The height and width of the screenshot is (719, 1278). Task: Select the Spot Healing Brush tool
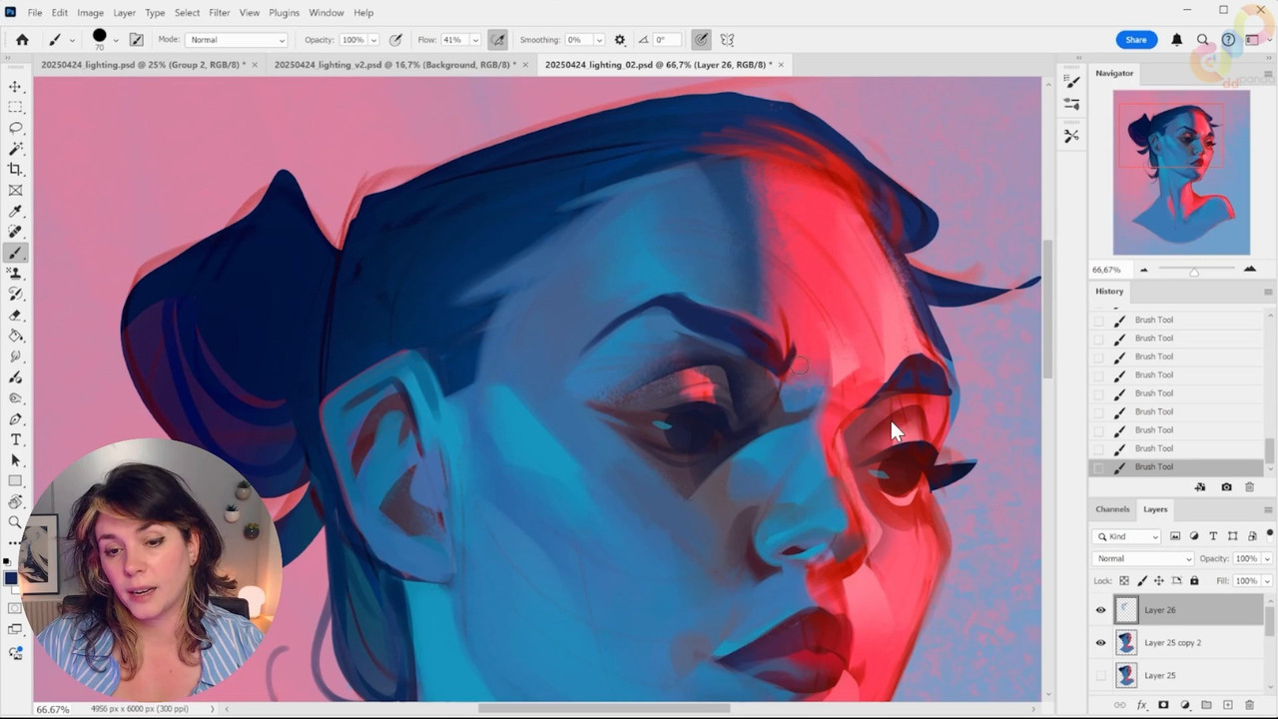coord(15,232)
